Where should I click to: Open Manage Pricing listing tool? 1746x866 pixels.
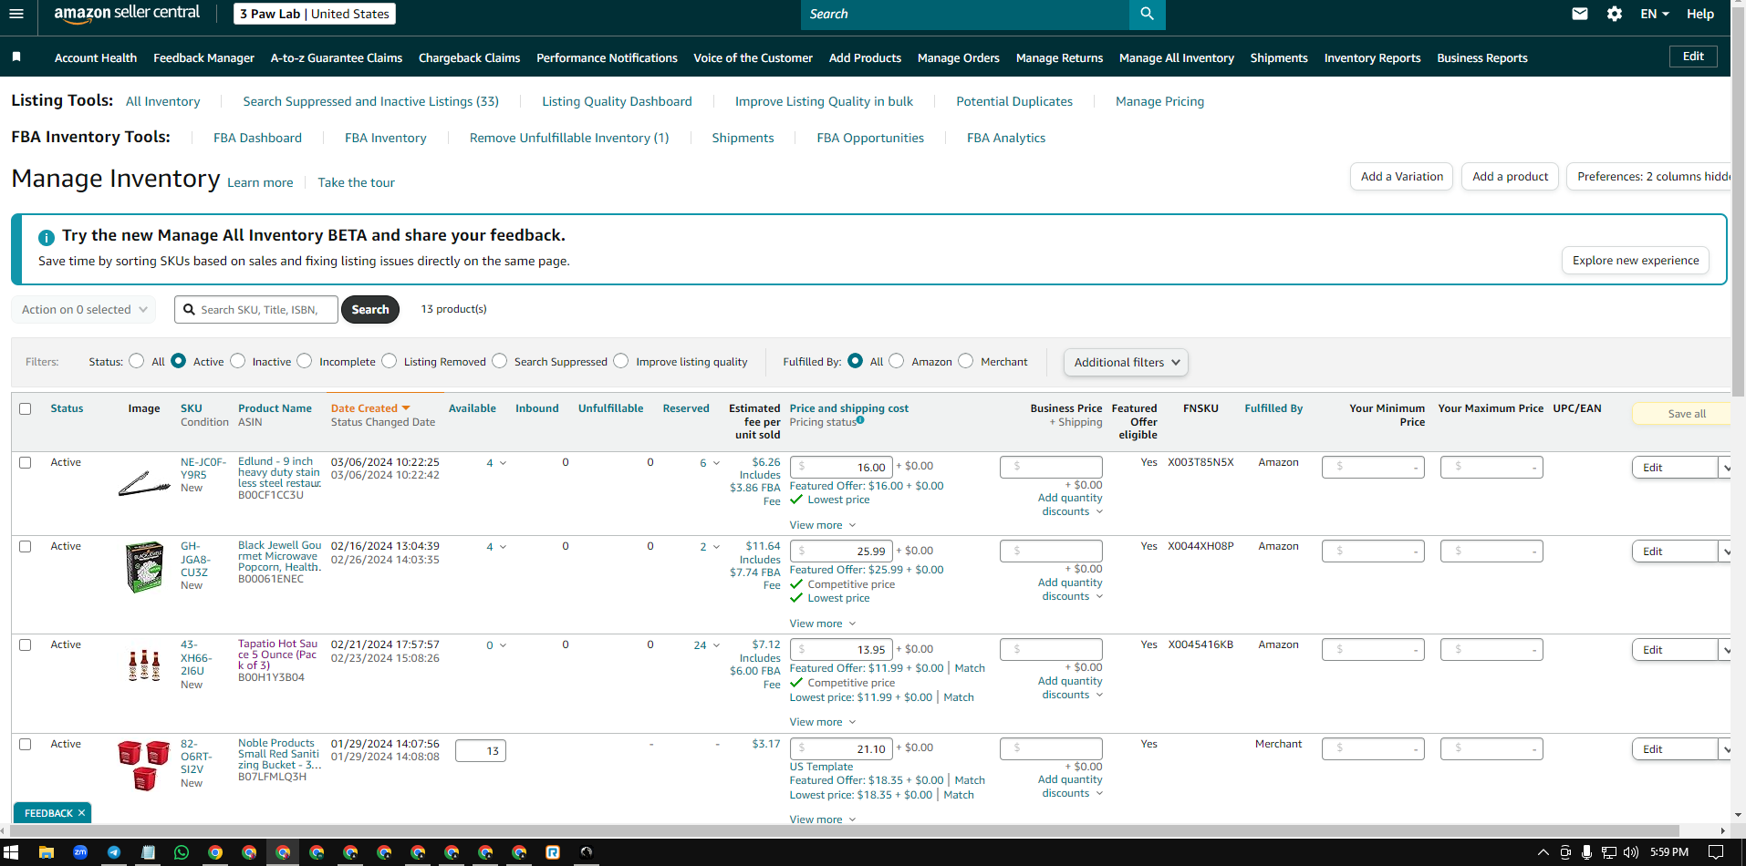pyautogui.click(x=1159, y=101)
